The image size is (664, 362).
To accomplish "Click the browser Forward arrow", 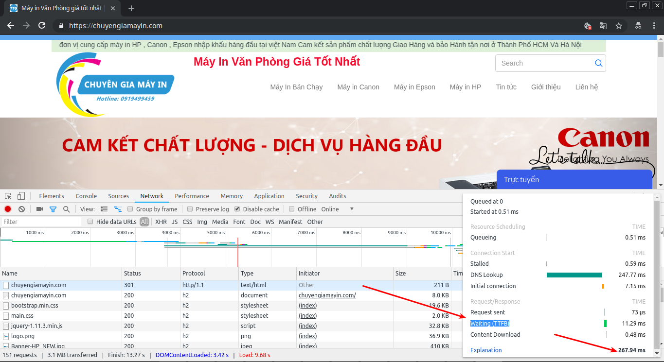I will click(x=26, y=26).
